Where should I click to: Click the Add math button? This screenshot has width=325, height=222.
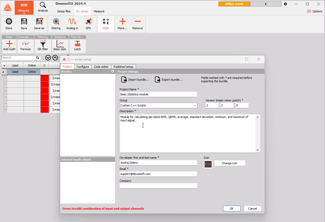9,46
